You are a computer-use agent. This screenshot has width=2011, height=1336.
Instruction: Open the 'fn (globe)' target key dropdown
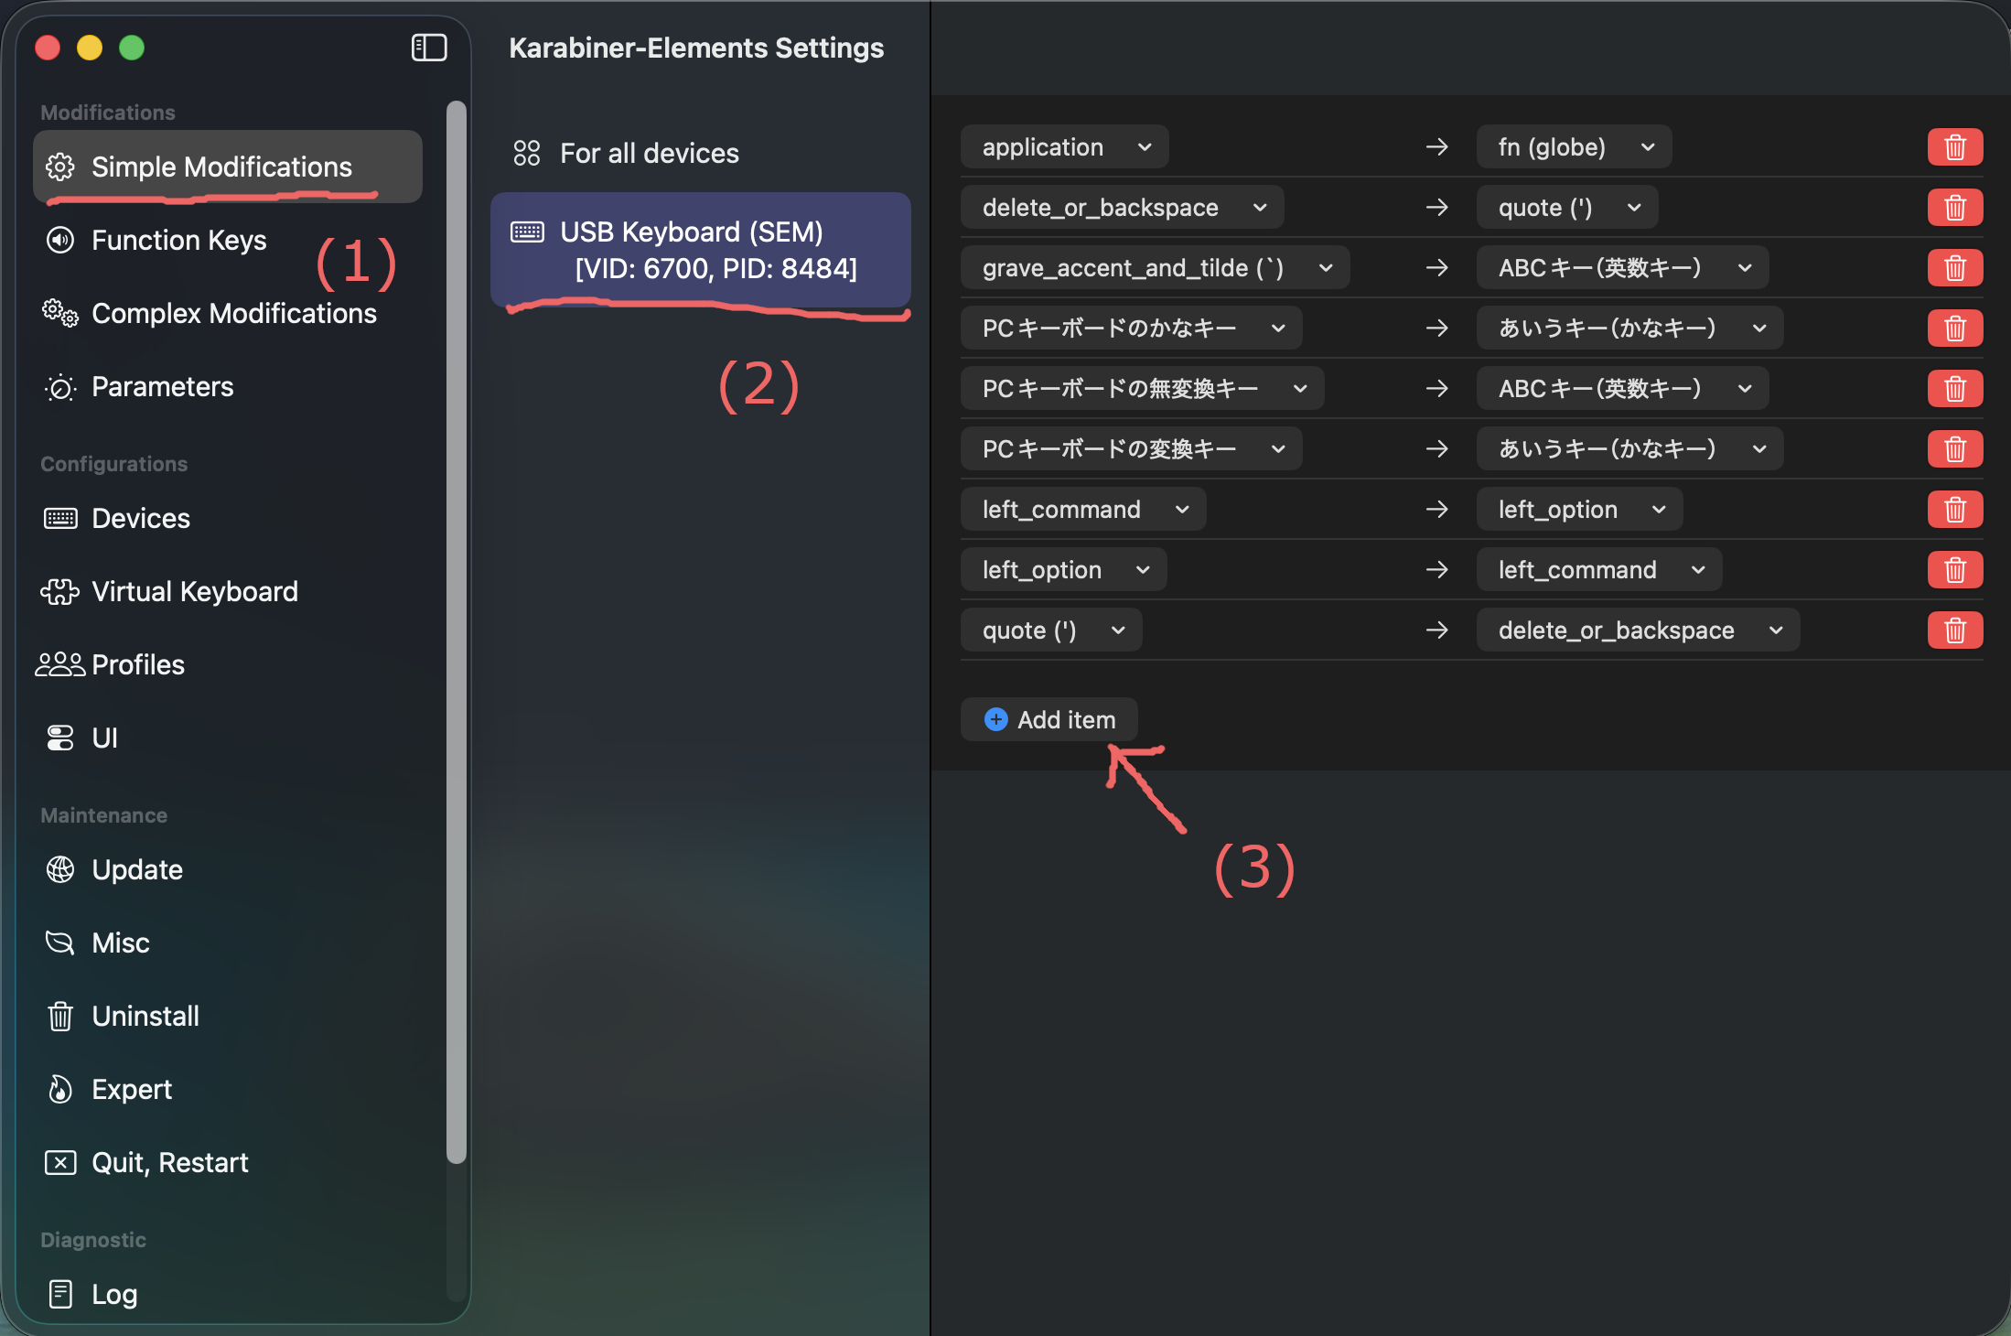pyautogui.click(x=1575, y=147)
